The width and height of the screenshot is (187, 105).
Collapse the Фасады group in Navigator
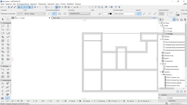tap(160, 39)
